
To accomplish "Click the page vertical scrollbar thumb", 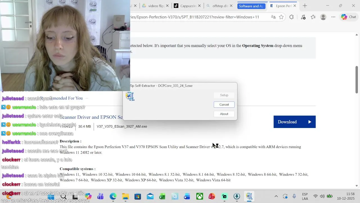I will tap(357, 80).
